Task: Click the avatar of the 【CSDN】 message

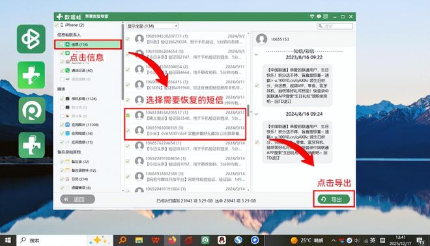Action: tap(139, 85)
